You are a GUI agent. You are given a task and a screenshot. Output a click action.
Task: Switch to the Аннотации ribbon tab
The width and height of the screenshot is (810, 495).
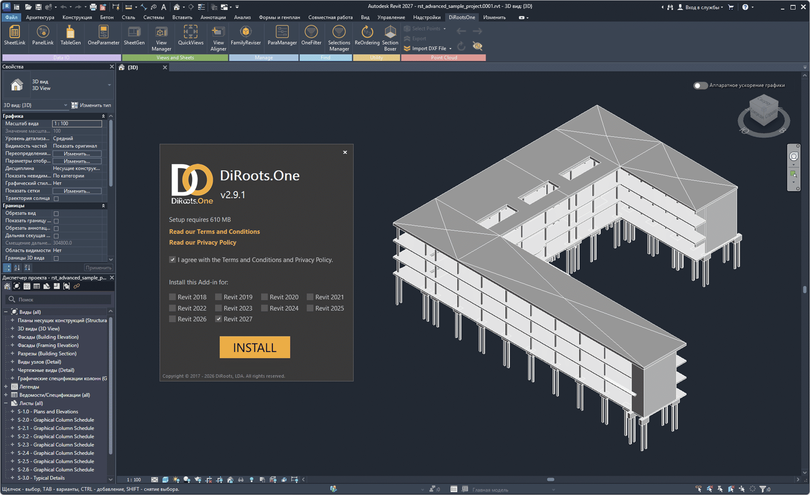(x=213, y=17)
